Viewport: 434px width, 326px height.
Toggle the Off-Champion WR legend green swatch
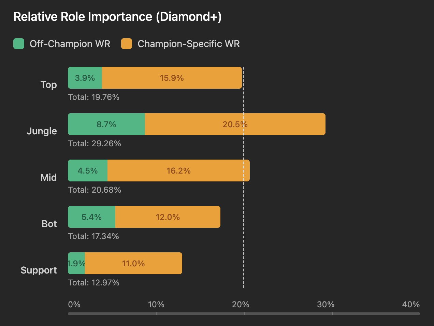(x=19, y=44)
